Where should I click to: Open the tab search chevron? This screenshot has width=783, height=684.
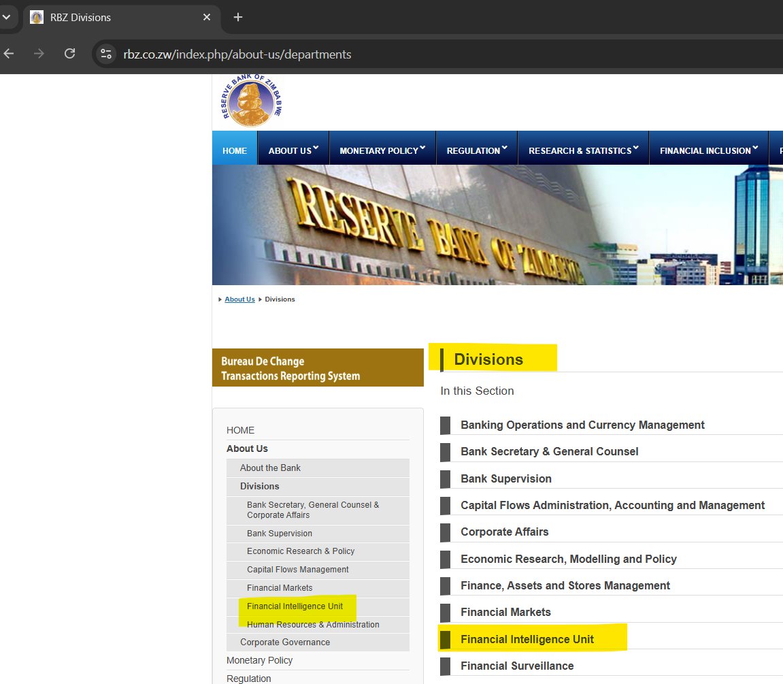(x=7, y=18)
